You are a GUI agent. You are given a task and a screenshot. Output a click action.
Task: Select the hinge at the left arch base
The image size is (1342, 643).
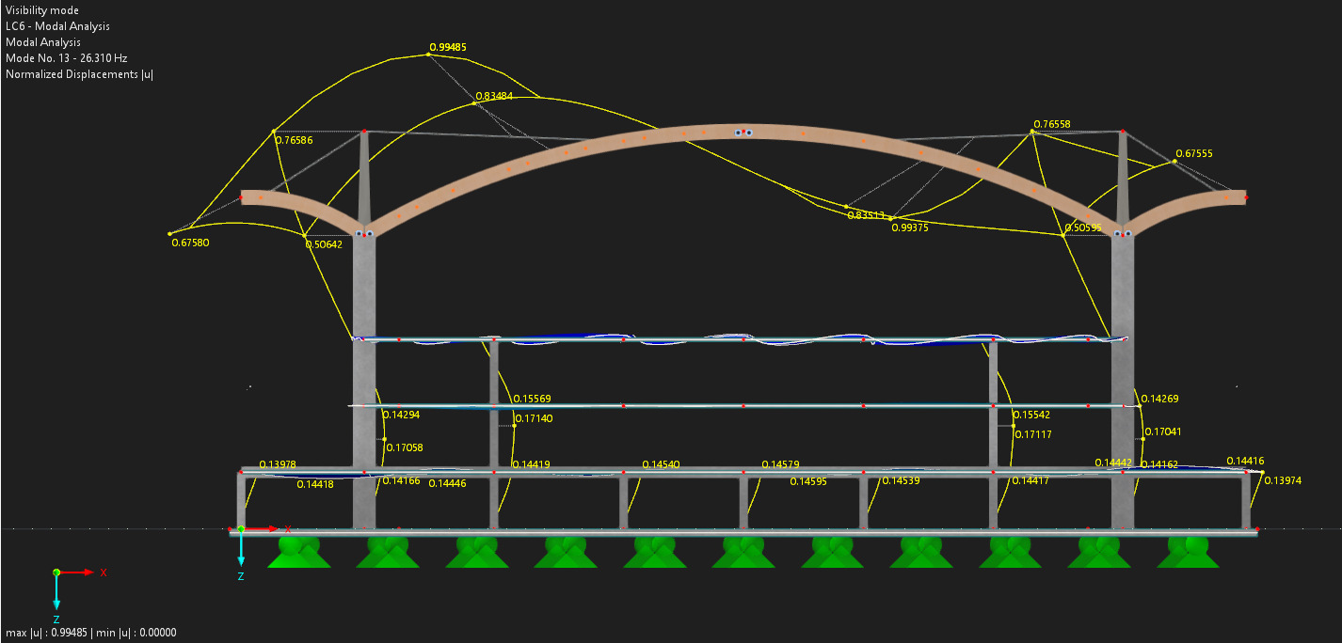coord(364,233)
